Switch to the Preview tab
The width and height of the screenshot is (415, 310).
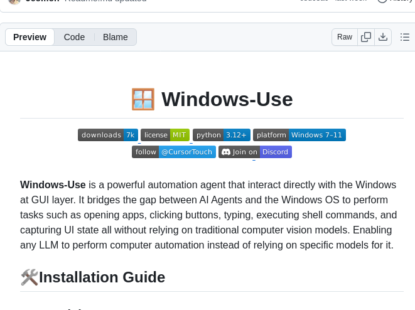click(30, 37)
